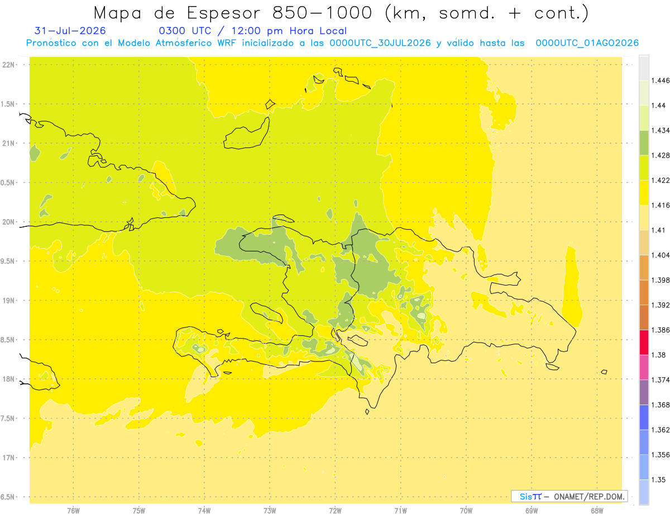The image size is (670, 518).
Task: Click the '19N' latitude label
Action: [x=9, y=301]
